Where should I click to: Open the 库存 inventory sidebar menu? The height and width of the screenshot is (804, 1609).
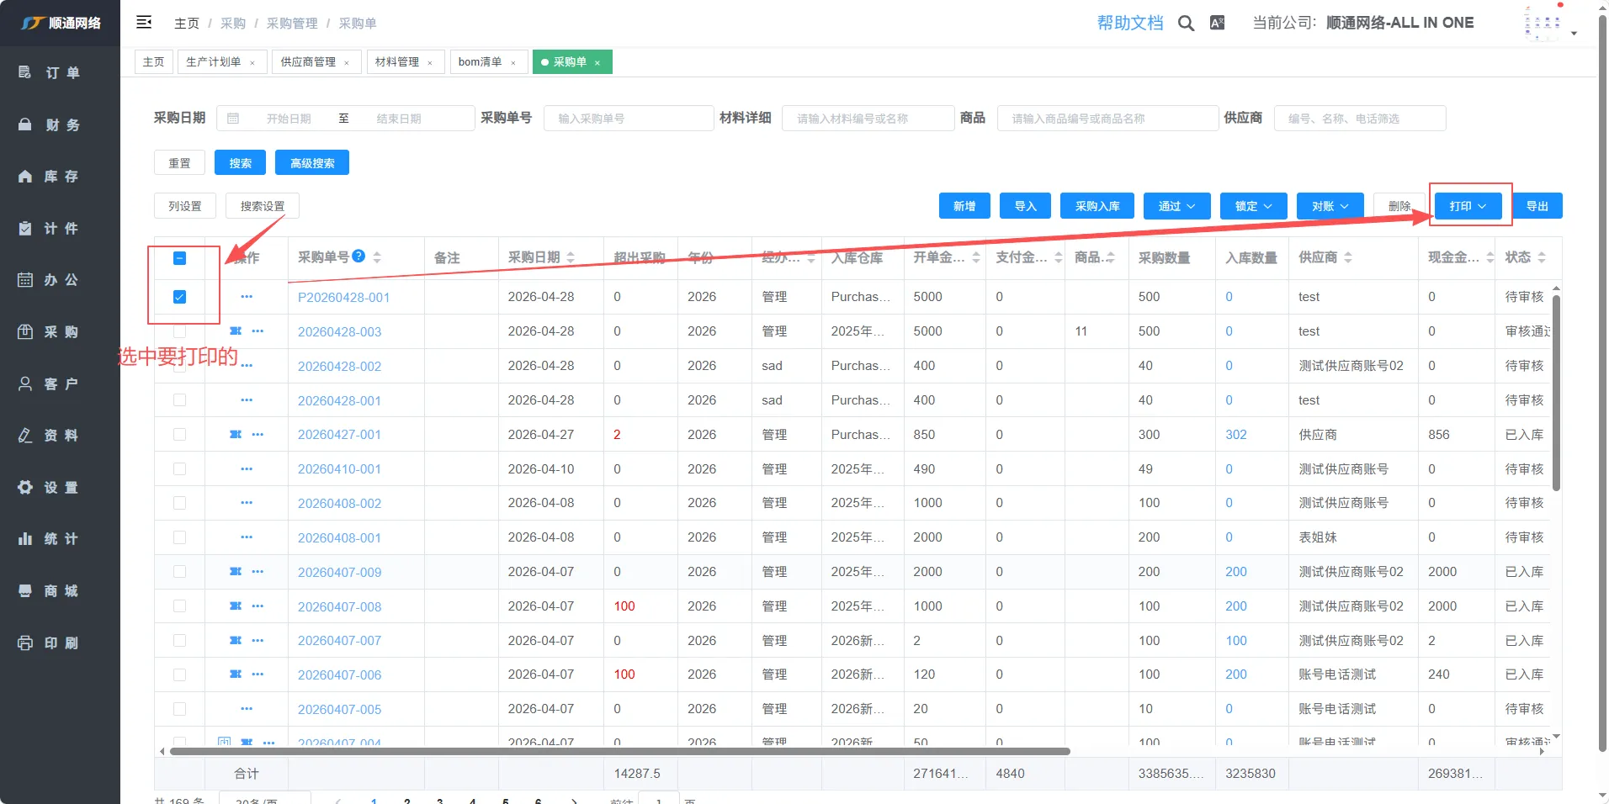pyautogui.click(x=61, y=177)
